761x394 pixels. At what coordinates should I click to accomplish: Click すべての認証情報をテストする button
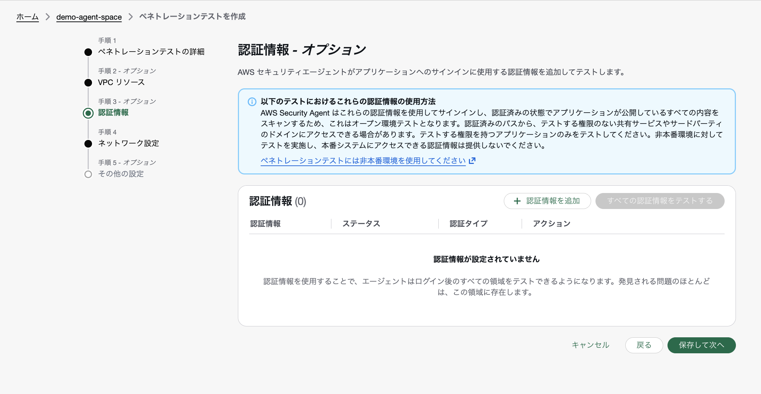click(x=660, y=201)
